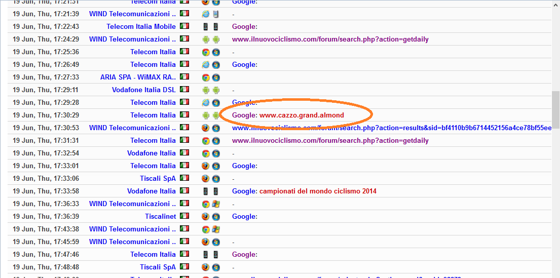Click the first Android icon in the 17:30:29 row
This screenshot has width=560, height=278.
pos(205,115)
